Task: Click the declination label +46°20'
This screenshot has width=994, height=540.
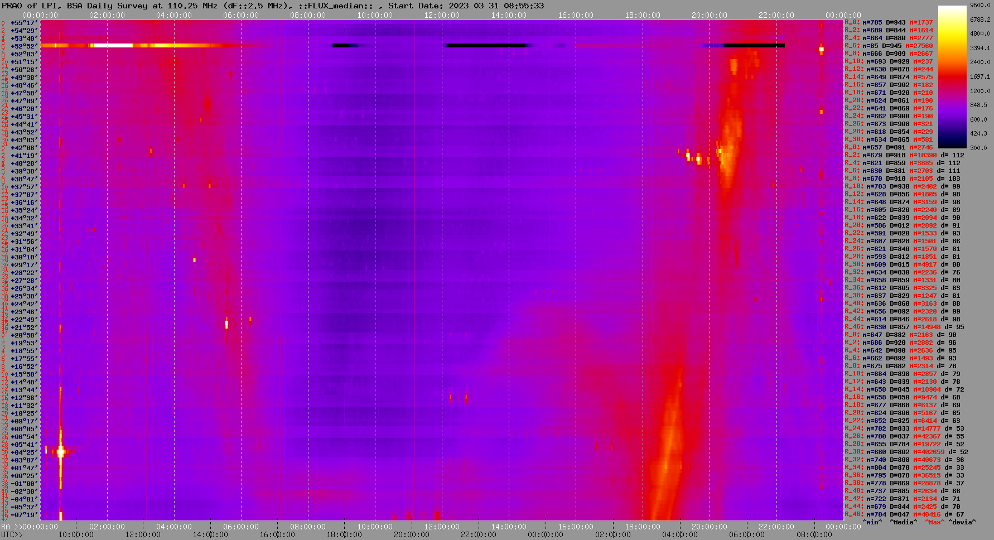Action: [x=24, y=109]
